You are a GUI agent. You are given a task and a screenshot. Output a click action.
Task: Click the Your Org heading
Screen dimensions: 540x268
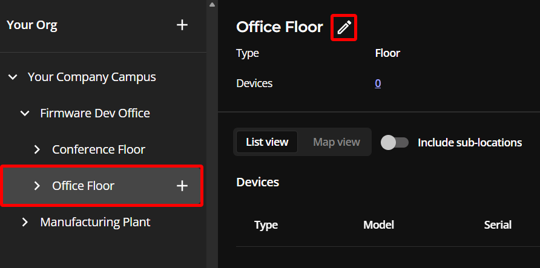coord(32,25)
